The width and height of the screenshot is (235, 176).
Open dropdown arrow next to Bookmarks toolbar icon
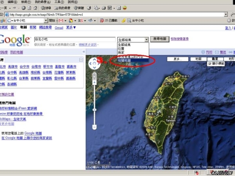(x=75, y=21)
